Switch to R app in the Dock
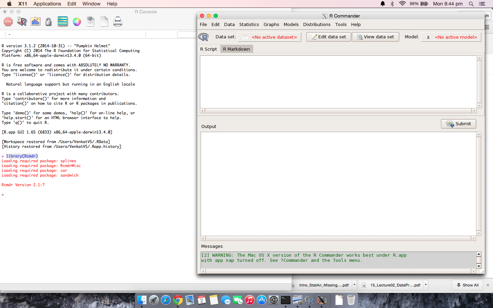Image resolution: width=493 pixels, height=308 pixels. 309,300
